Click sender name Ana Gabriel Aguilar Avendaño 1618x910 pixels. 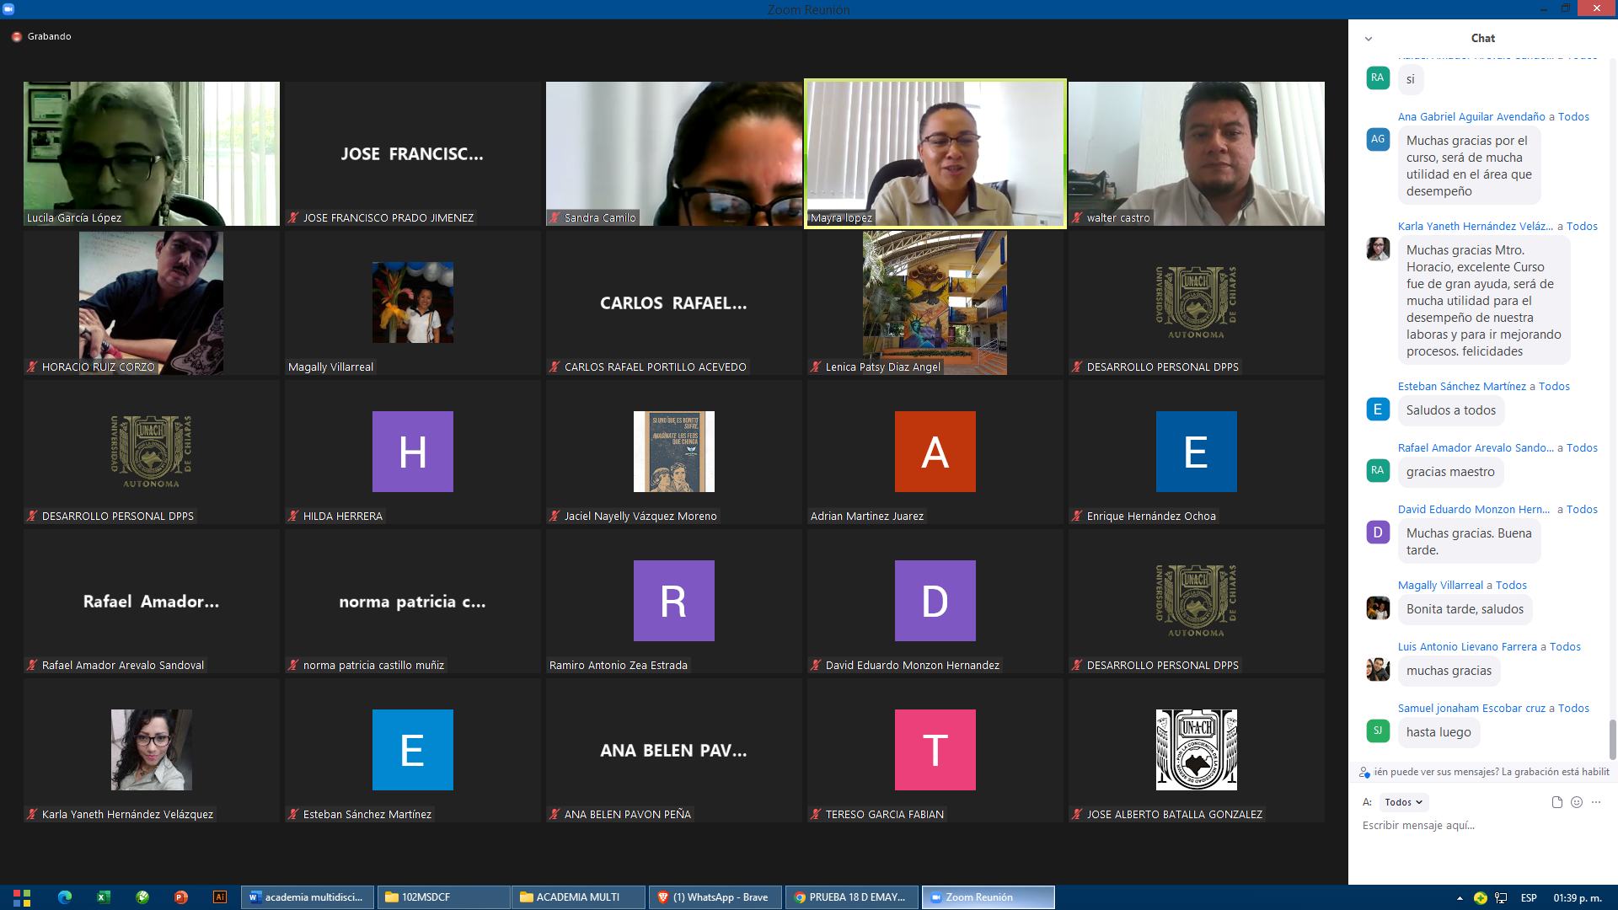1471,117
